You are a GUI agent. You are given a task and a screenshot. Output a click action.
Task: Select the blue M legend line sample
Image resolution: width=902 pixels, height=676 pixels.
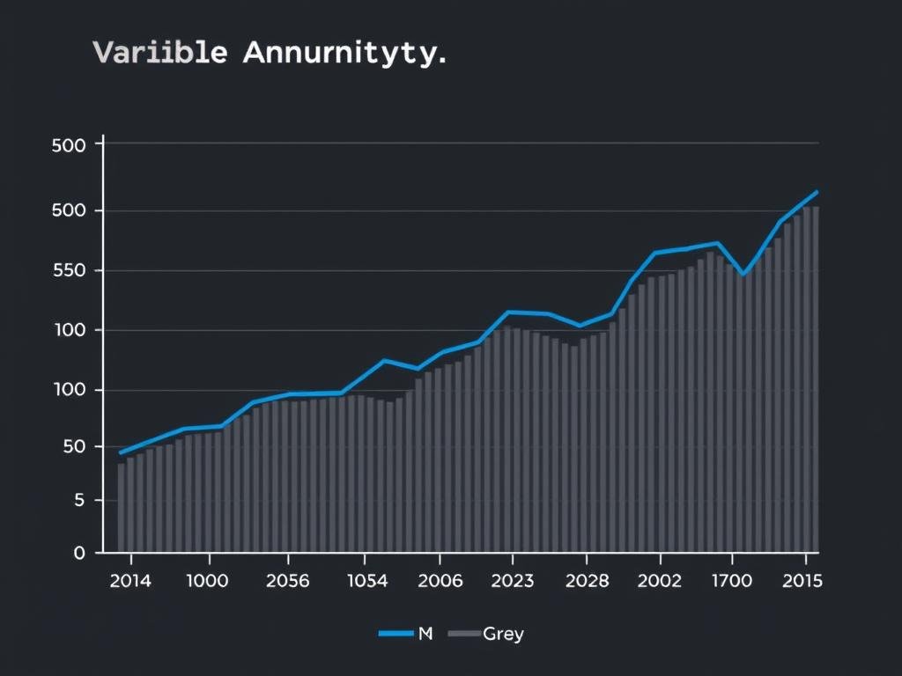(395, 633)
